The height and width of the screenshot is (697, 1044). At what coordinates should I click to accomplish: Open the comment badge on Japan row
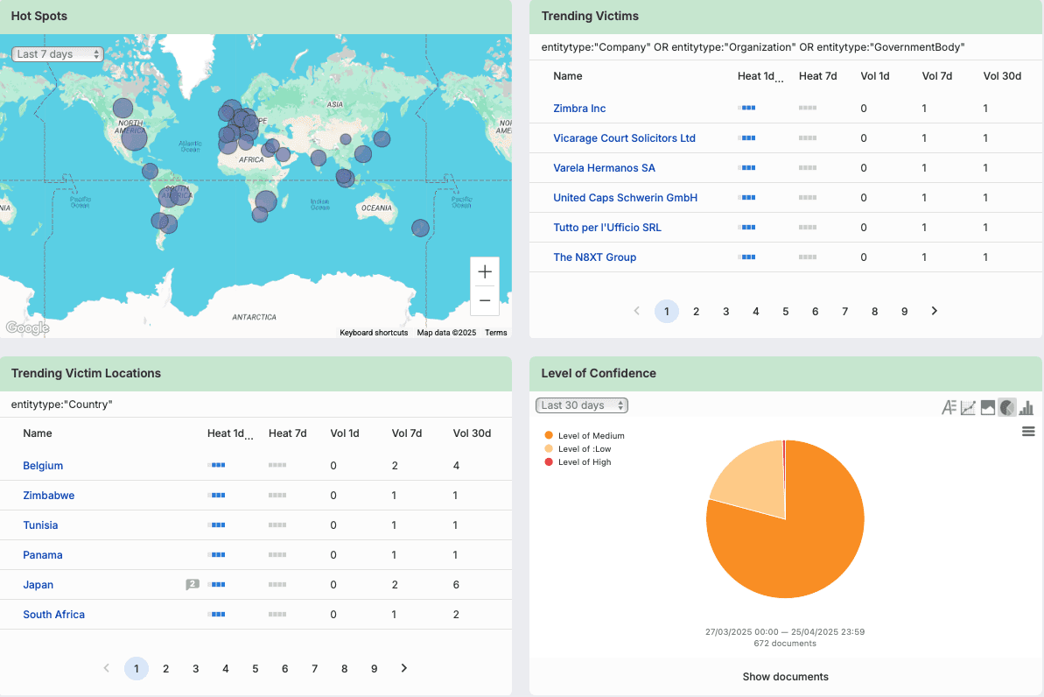193,584
